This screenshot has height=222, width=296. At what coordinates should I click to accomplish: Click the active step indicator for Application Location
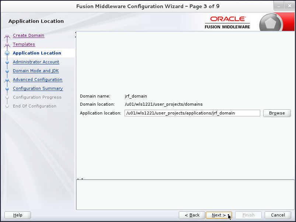[x=7, y=53]
